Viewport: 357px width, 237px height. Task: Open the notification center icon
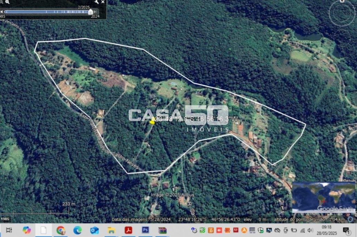coord(346,230)
